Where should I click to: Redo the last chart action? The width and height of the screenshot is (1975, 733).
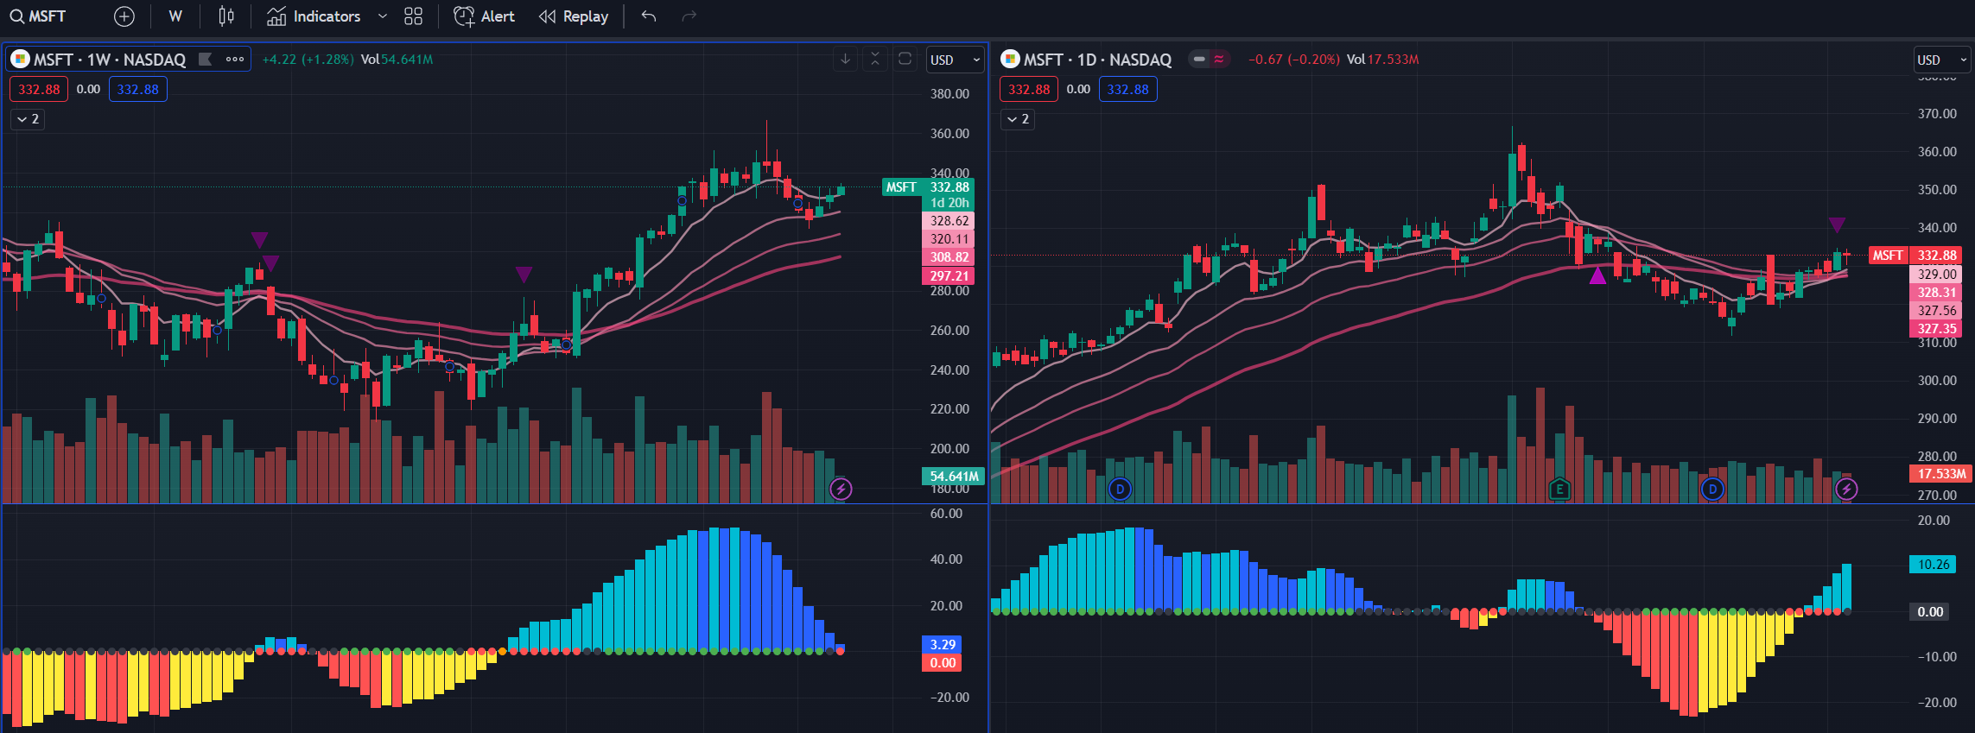point(689,16)
